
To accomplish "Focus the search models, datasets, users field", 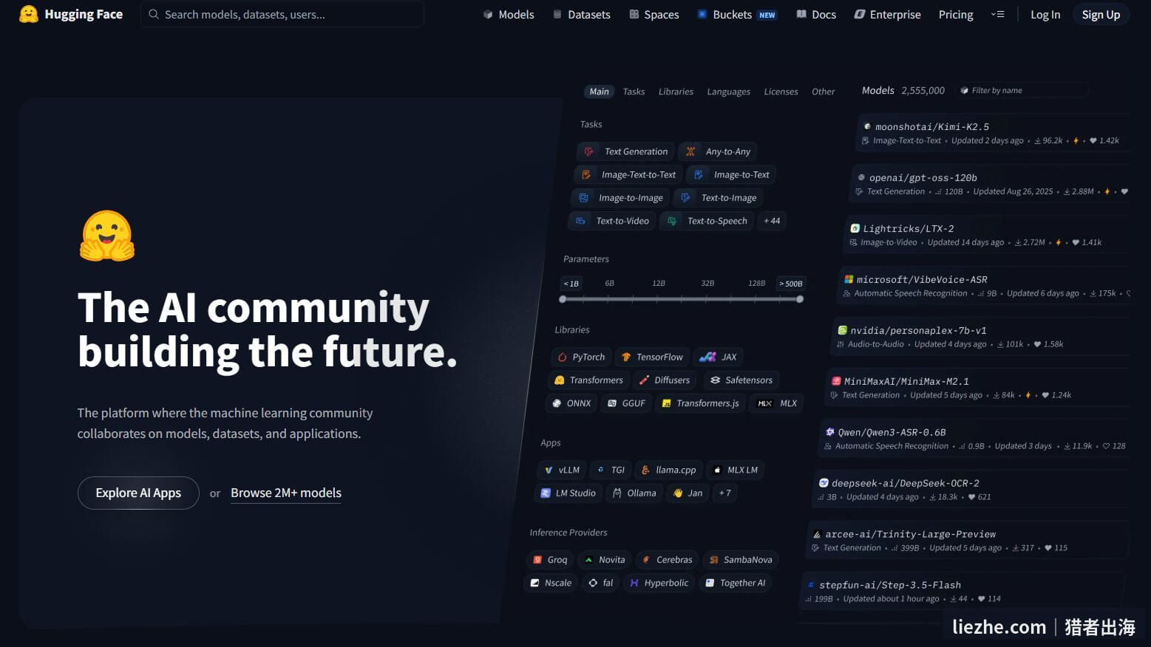I will (282, 14).
